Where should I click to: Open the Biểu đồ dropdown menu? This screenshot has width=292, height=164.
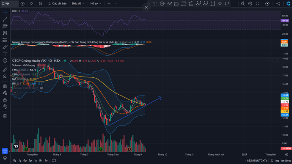click(x=78, y=3)
